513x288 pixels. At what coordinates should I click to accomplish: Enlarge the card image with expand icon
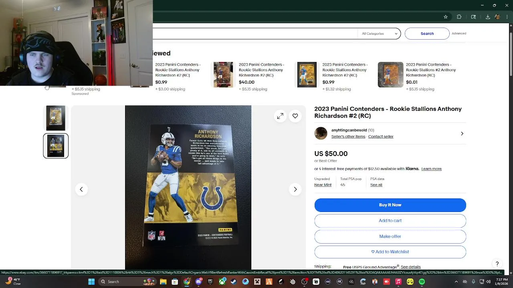tap(280, 116)
